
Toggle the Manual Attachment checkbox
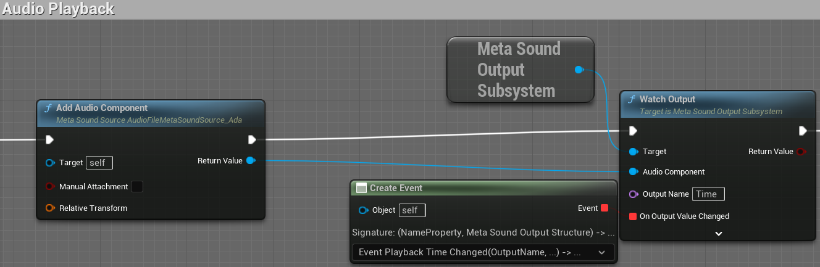coord(137,186)
